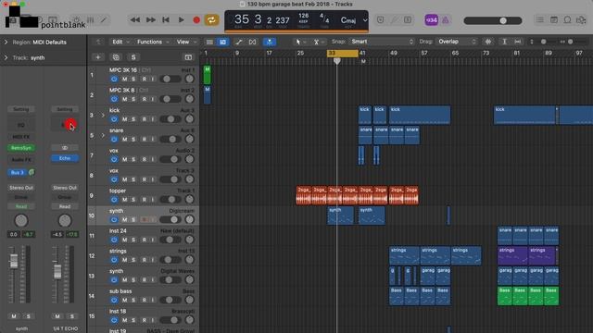Toggle the yellow Cycle mode button

212,20
